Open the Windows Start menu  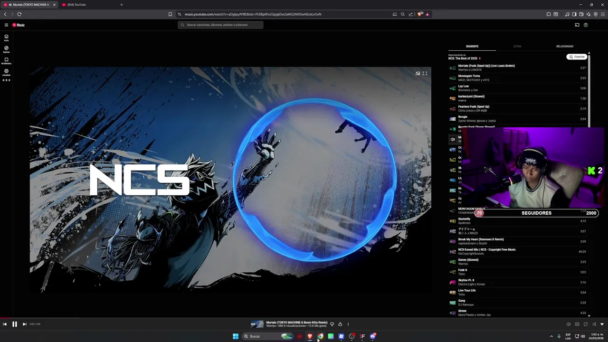(x=236, y=336)
